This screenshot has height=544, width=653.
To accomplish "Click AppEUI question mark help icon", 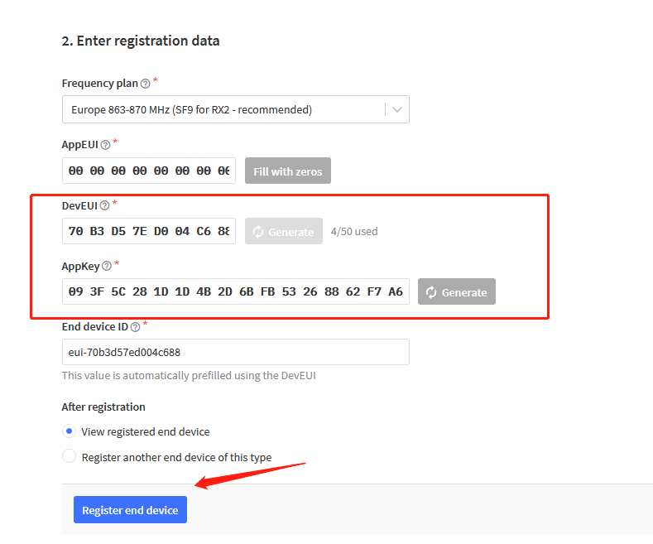I will click(x=105, y=145).
